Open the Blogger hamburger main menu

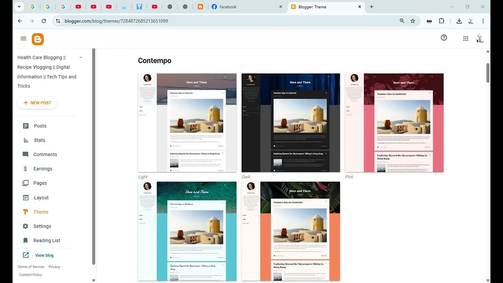click(24, 39)
